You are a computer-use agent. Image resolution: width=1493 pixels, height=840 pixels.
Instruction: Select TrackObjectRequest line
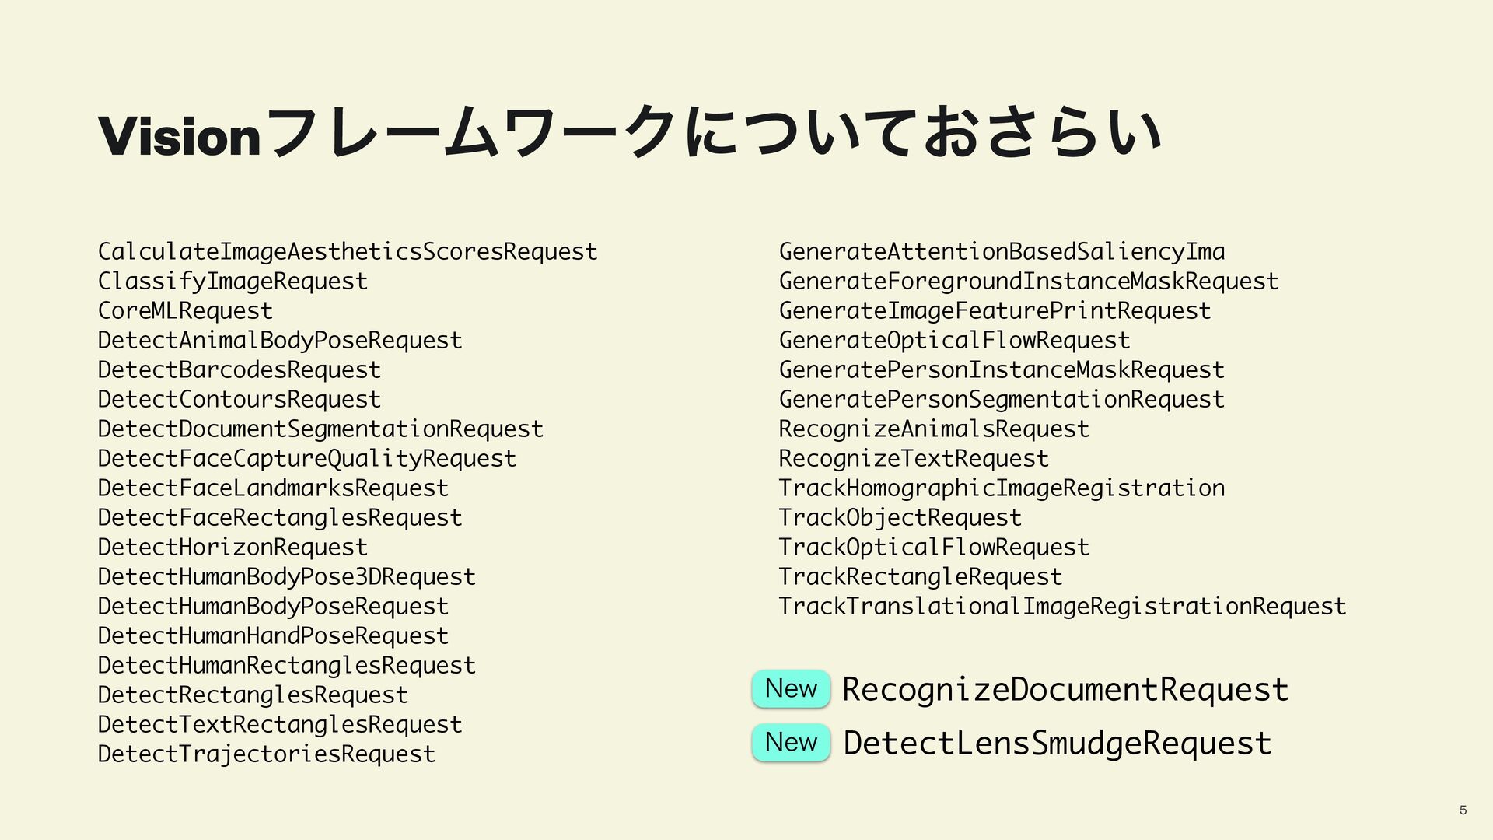pos(900,518)
